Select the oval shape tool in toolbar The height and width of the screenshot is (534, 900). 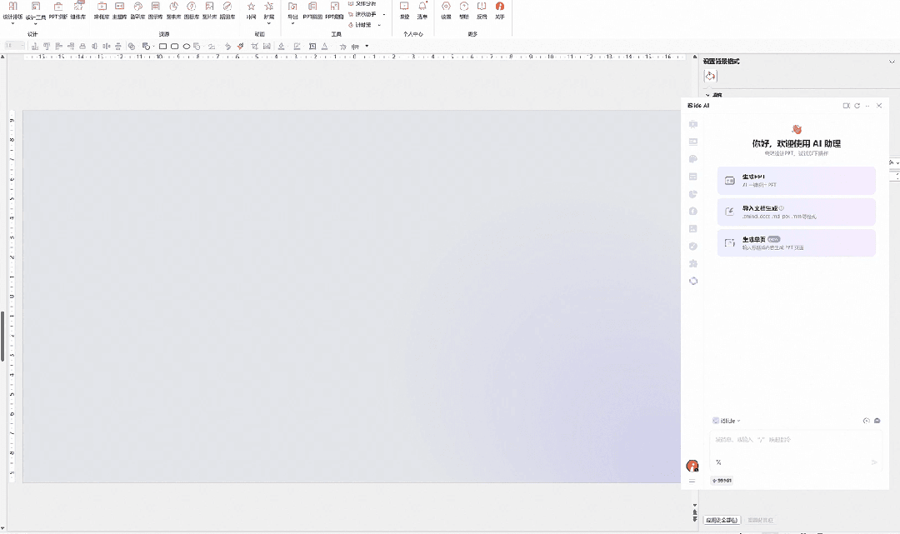[x=187, y=47]
